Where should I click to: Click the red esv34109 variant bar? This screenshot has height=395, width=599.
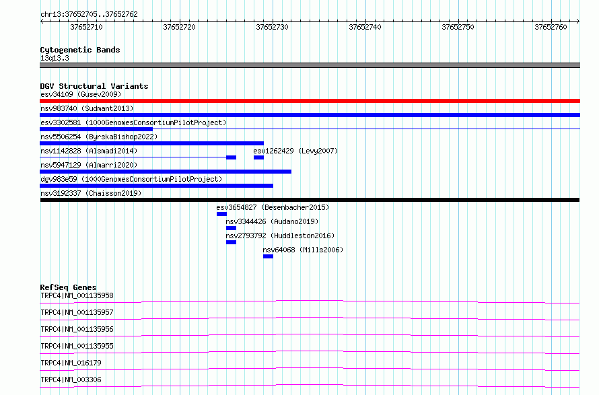pyautogui.click(x=310, y=101)
